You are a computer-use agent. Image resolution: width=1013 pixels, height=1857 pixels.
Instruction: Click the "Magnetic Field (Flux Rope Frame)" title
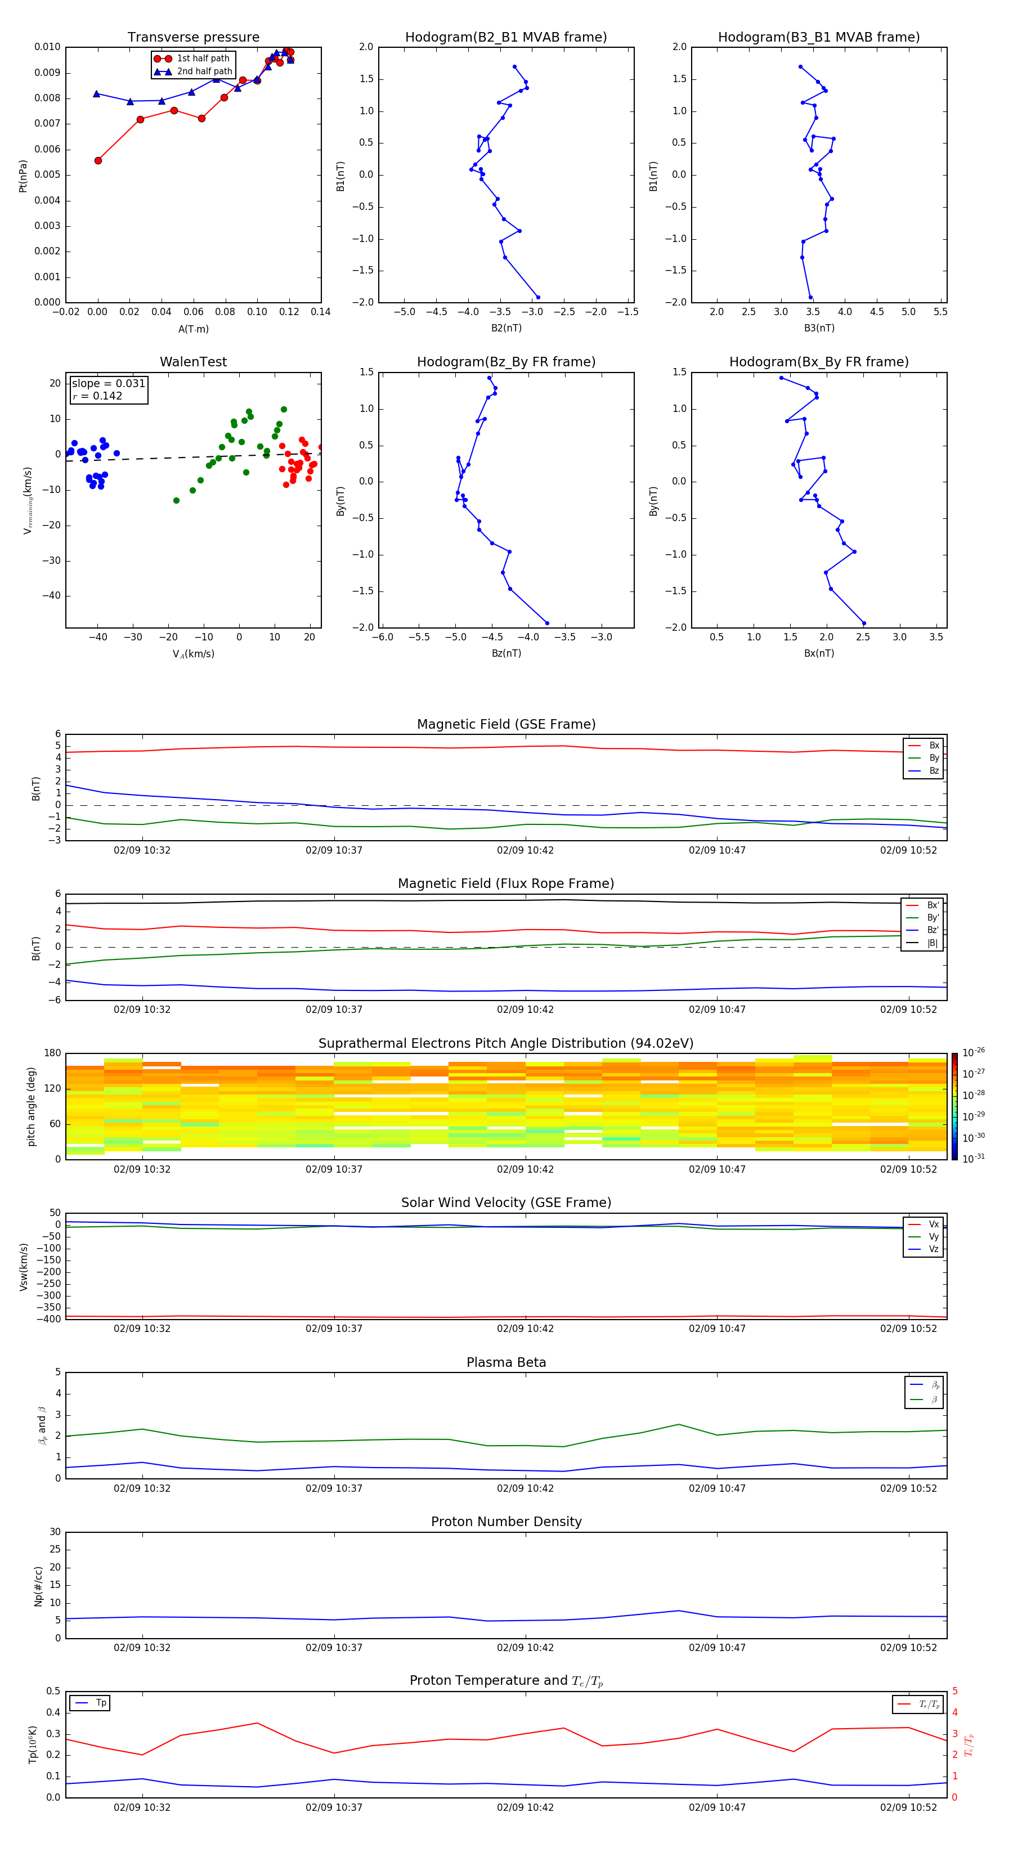coord(506,884)
